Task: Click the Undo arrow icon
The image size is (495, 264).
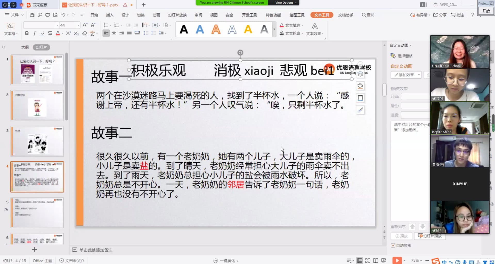Action: 63,15
